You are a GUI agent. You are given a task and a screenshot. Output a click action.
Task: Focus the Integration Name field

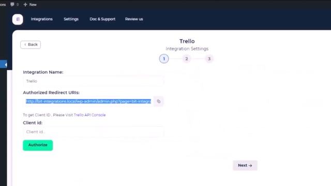(x=93, y=81)
